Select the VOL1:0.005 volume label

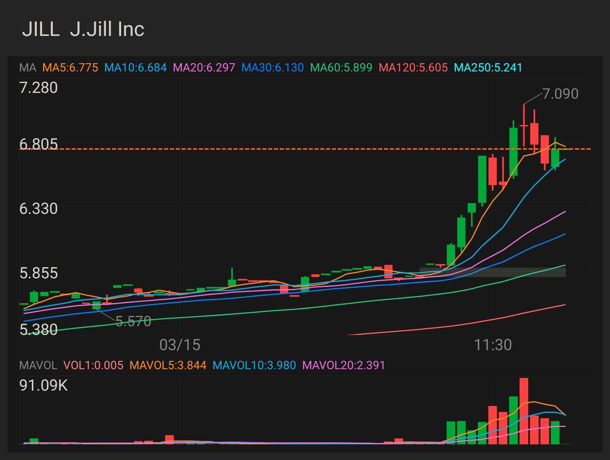point(93,365)
